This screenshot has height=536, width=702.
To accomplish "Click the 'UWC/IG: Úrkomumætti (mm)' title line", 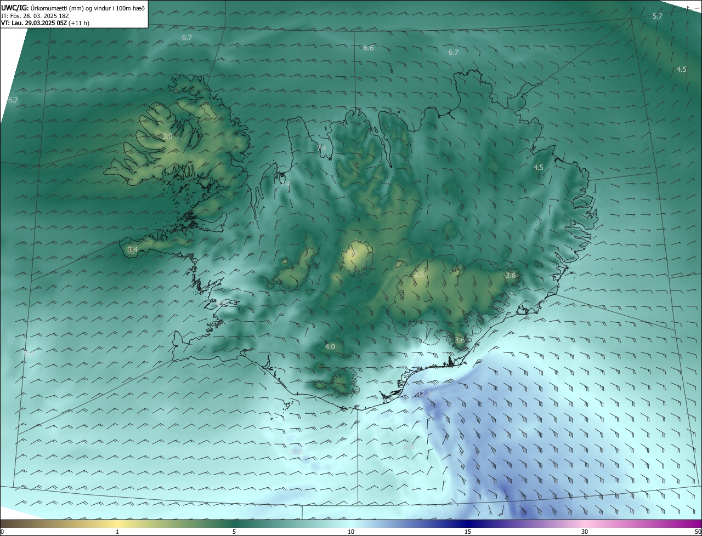I will coord(73,8).
